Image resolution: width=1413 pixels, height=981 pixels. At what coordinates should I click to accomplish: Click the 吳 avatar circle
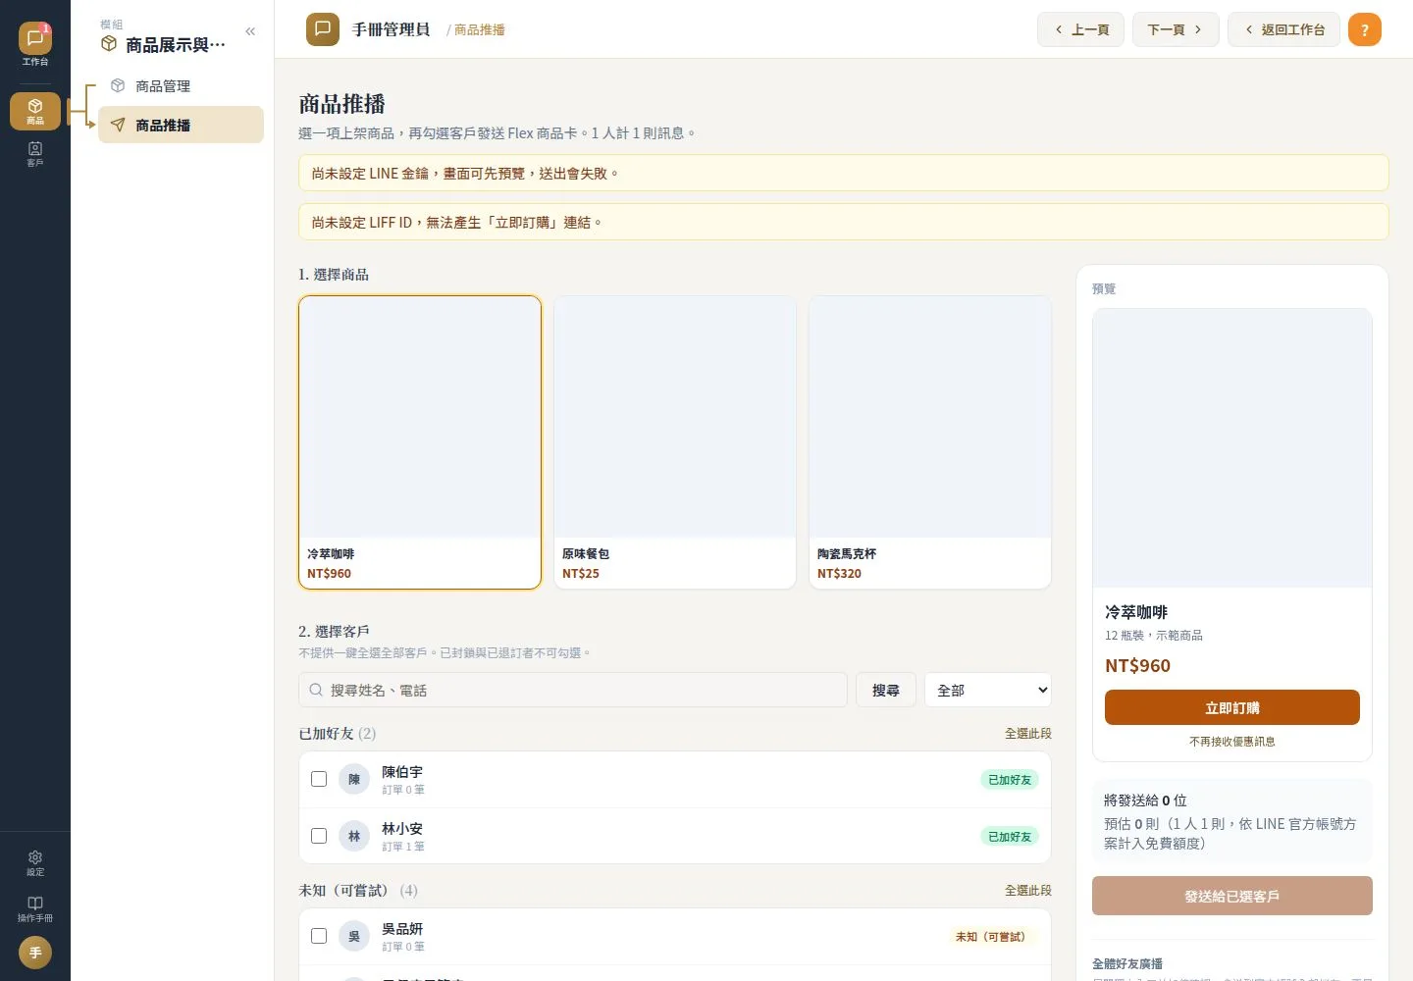tap(354, 936)
